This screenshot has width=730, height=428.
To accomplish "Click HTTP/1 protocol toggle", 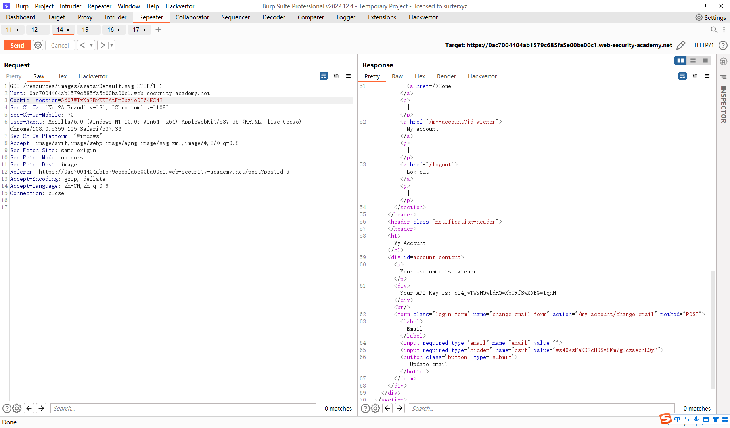I will pos(704,45).
